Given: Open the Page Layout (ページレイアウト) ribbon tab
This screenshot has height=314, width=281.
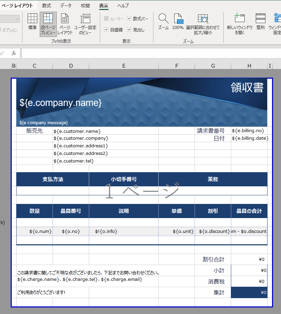Looking at the screenshot, I should 17,6.
